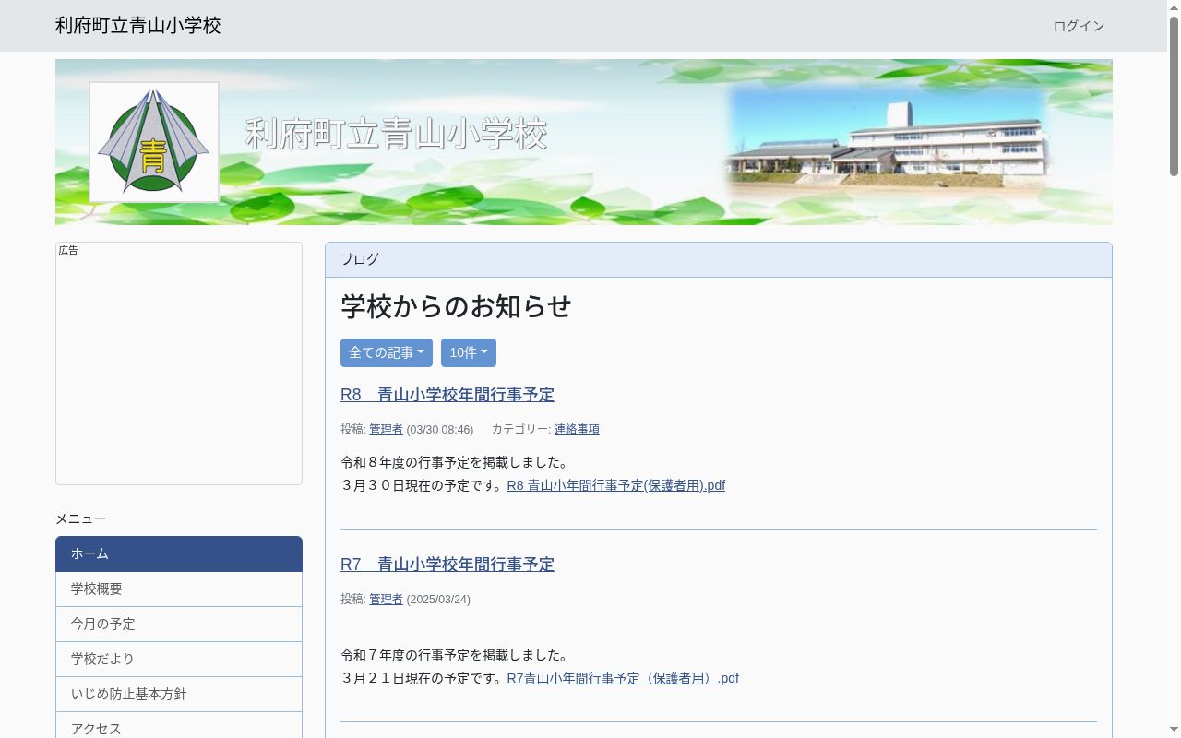Click the 広告 advertisement box
1181x738 pixels.
[179, 363]
